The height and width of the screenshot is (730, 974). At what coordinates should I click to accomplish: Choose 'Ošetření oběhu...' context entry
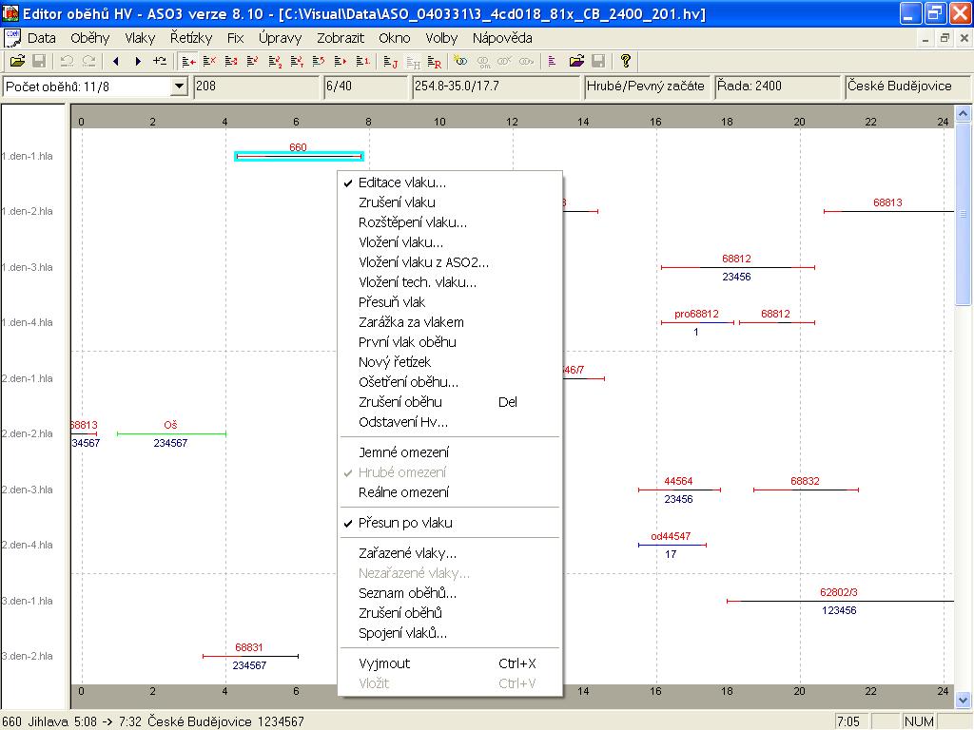coord(450,382)
